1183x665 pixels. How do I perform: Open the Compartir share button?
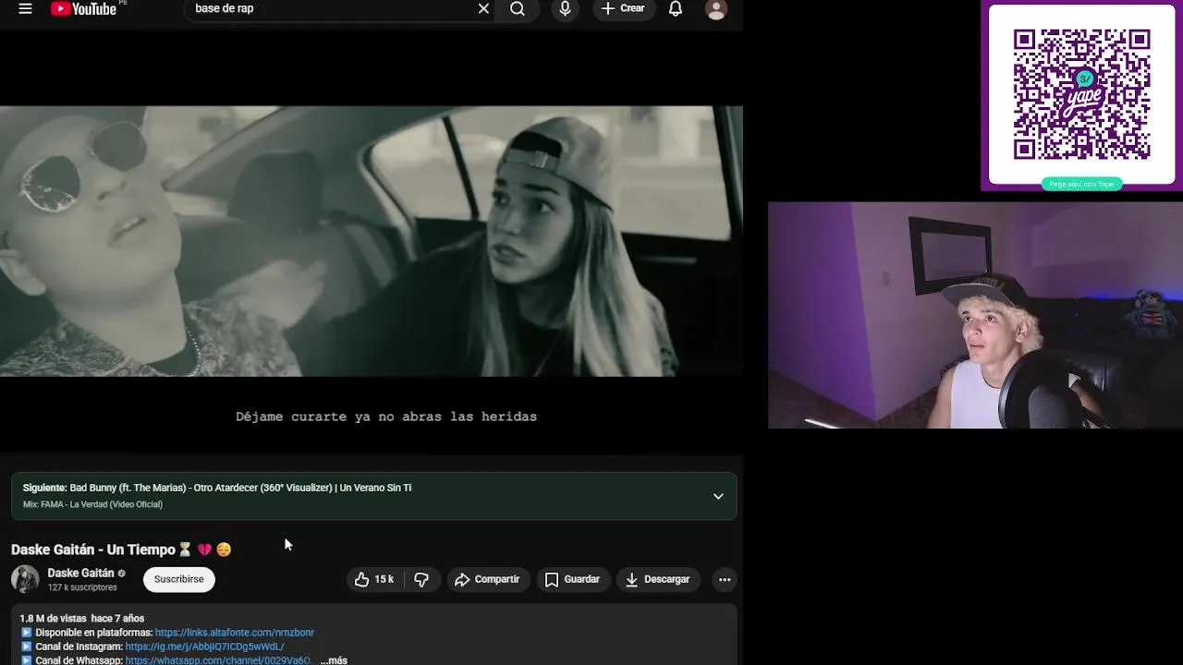coord(487,579)
